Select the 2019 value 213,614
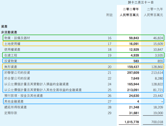This screenshot has width=166, height=126. [x=157, y=73]
